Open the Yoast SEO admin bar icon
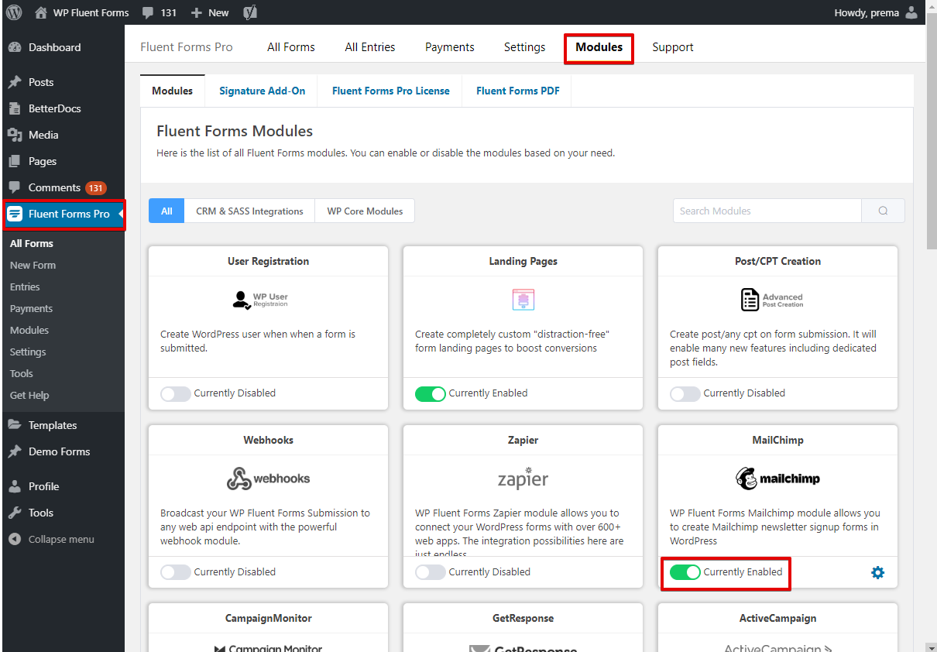This screenshot has height=652, width=937. coord(250,12)
